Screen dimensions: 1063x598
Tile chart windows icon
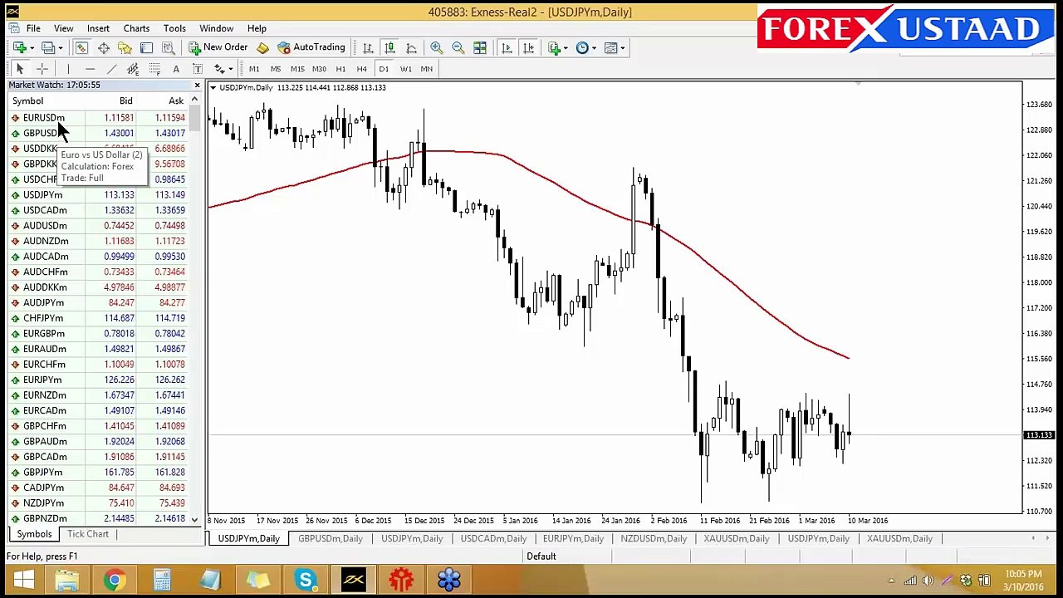479,47
